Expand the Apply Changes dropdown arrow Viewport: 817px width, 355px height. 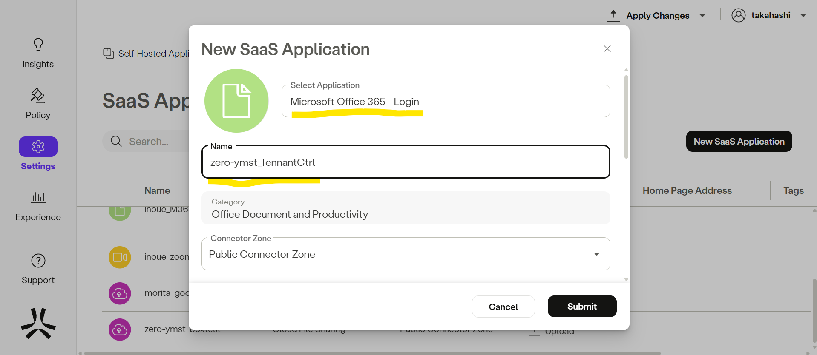click(702, 16)
